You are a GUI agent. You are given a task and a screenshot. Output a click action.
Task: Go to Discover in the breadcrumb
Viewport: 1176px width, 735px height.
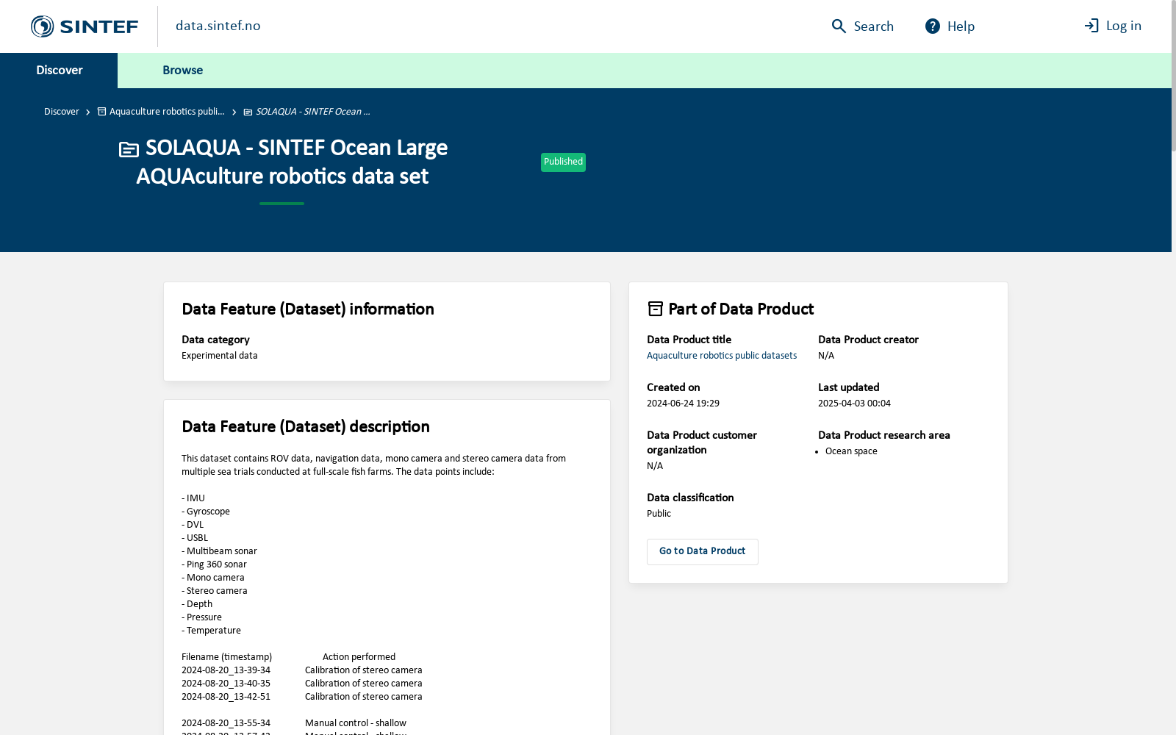click(62, 112)
